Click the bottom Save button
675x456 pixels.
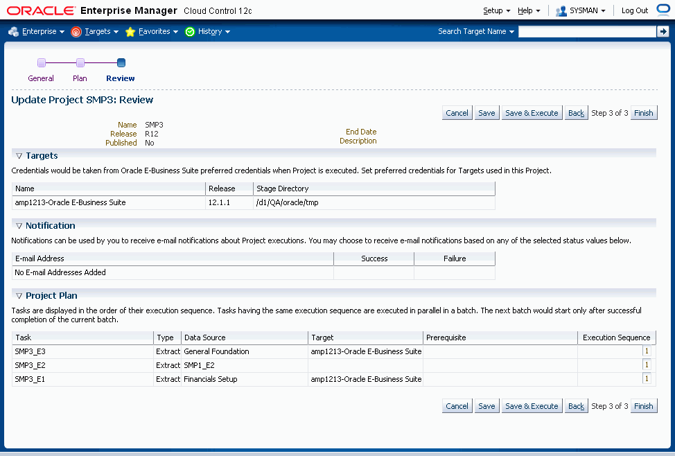(x=487, y=406)
